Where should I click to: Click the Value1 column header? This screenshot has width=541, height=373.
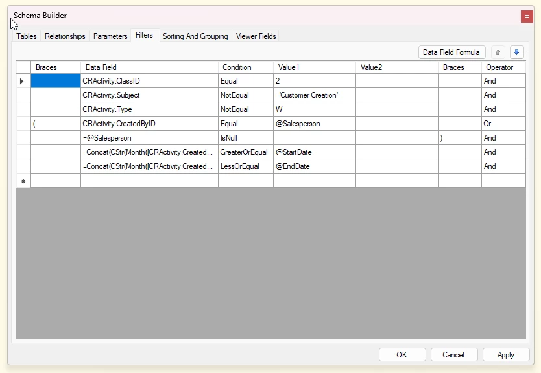315,67
